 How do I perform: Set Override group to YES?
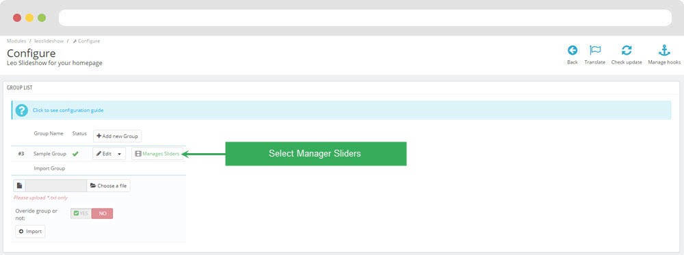[81, 213]
